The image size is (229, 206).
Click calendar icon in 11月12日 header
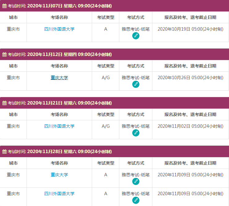4,54
